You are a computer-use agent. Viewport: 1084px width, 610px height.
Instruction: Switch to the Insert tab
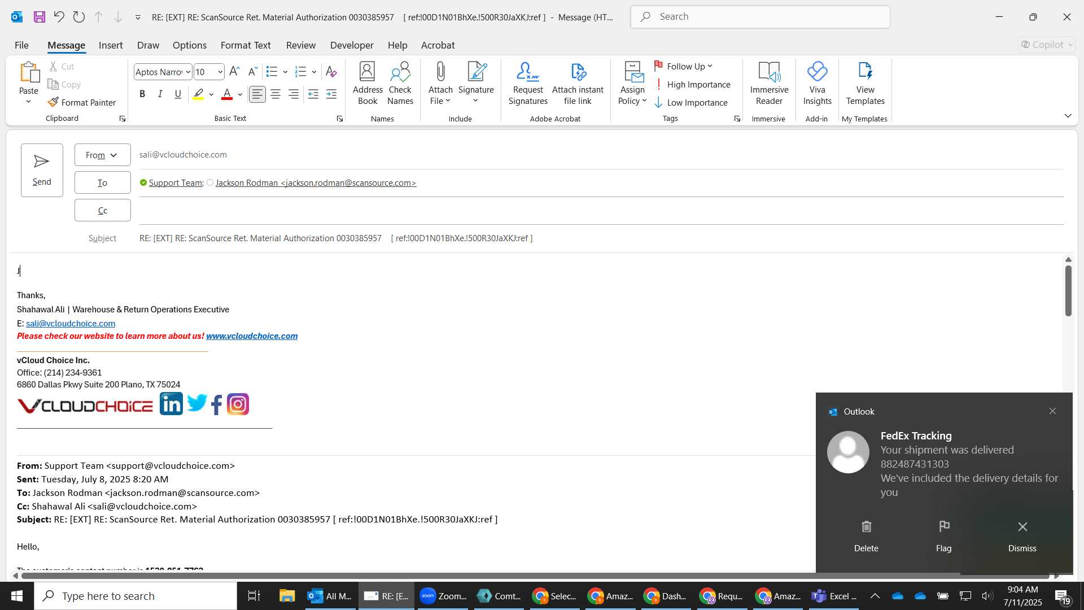[111, 45]
